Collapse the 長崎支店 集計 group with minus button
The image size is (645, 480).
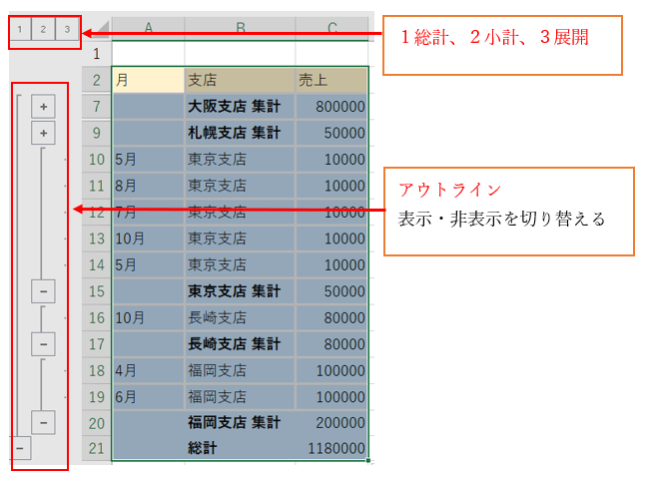point(44,343)
